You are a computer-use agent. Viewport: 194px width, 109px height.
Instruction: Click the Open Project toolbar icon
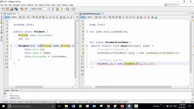(12, 9)
